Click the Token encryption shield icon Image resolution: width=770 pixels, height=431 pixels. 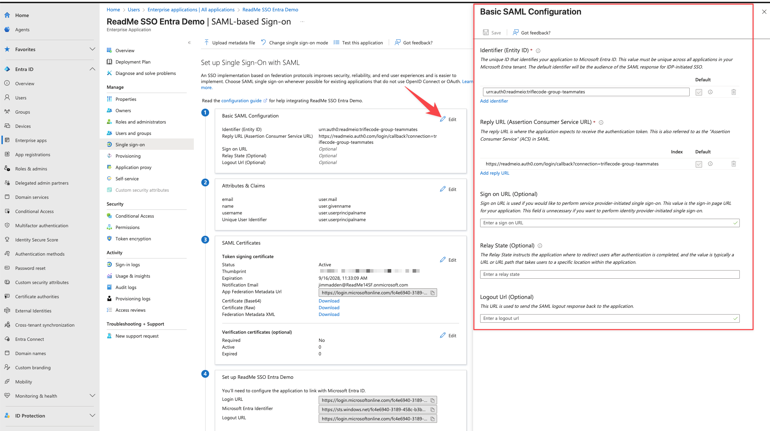point(110,239)
